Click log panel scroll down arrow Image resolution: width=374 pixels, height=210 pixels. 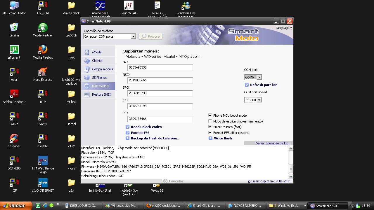tap(291, 176)
